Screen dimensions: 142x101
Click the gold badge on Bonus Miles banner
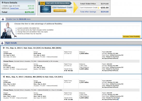point(43,3)
